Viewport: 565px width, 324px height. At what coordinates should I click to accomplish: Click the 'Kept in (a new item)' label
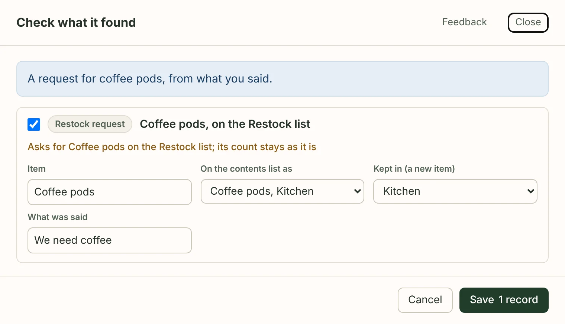(x=414, y=169)
